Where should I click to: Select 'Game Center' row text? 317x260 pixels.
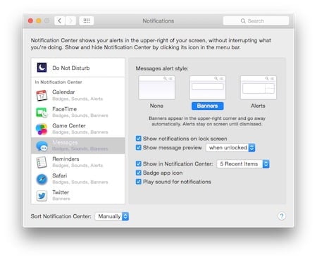[x=69, y=125]
